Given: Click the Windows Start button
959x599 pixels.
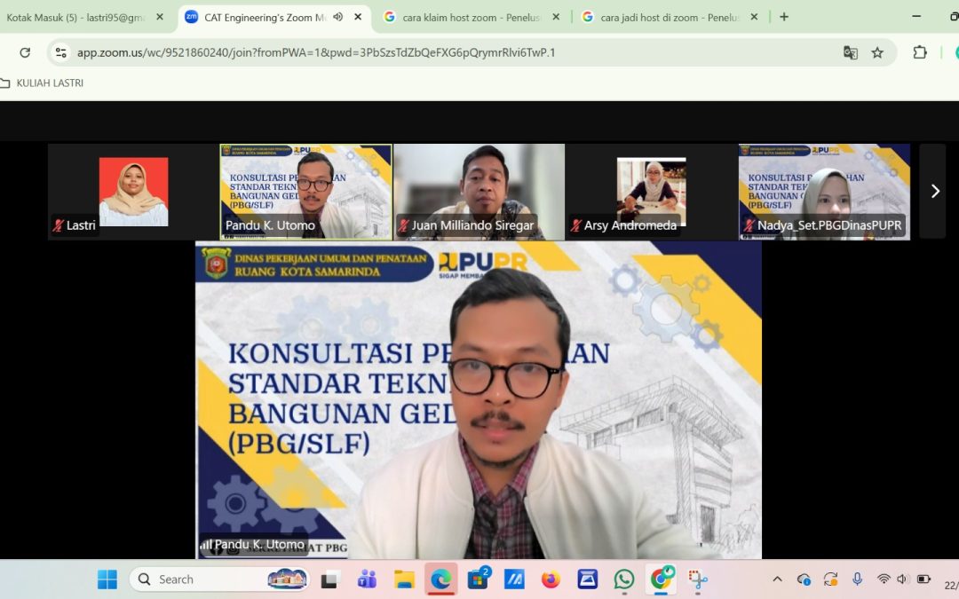Looking at the screenshot, I should (107, 579).
